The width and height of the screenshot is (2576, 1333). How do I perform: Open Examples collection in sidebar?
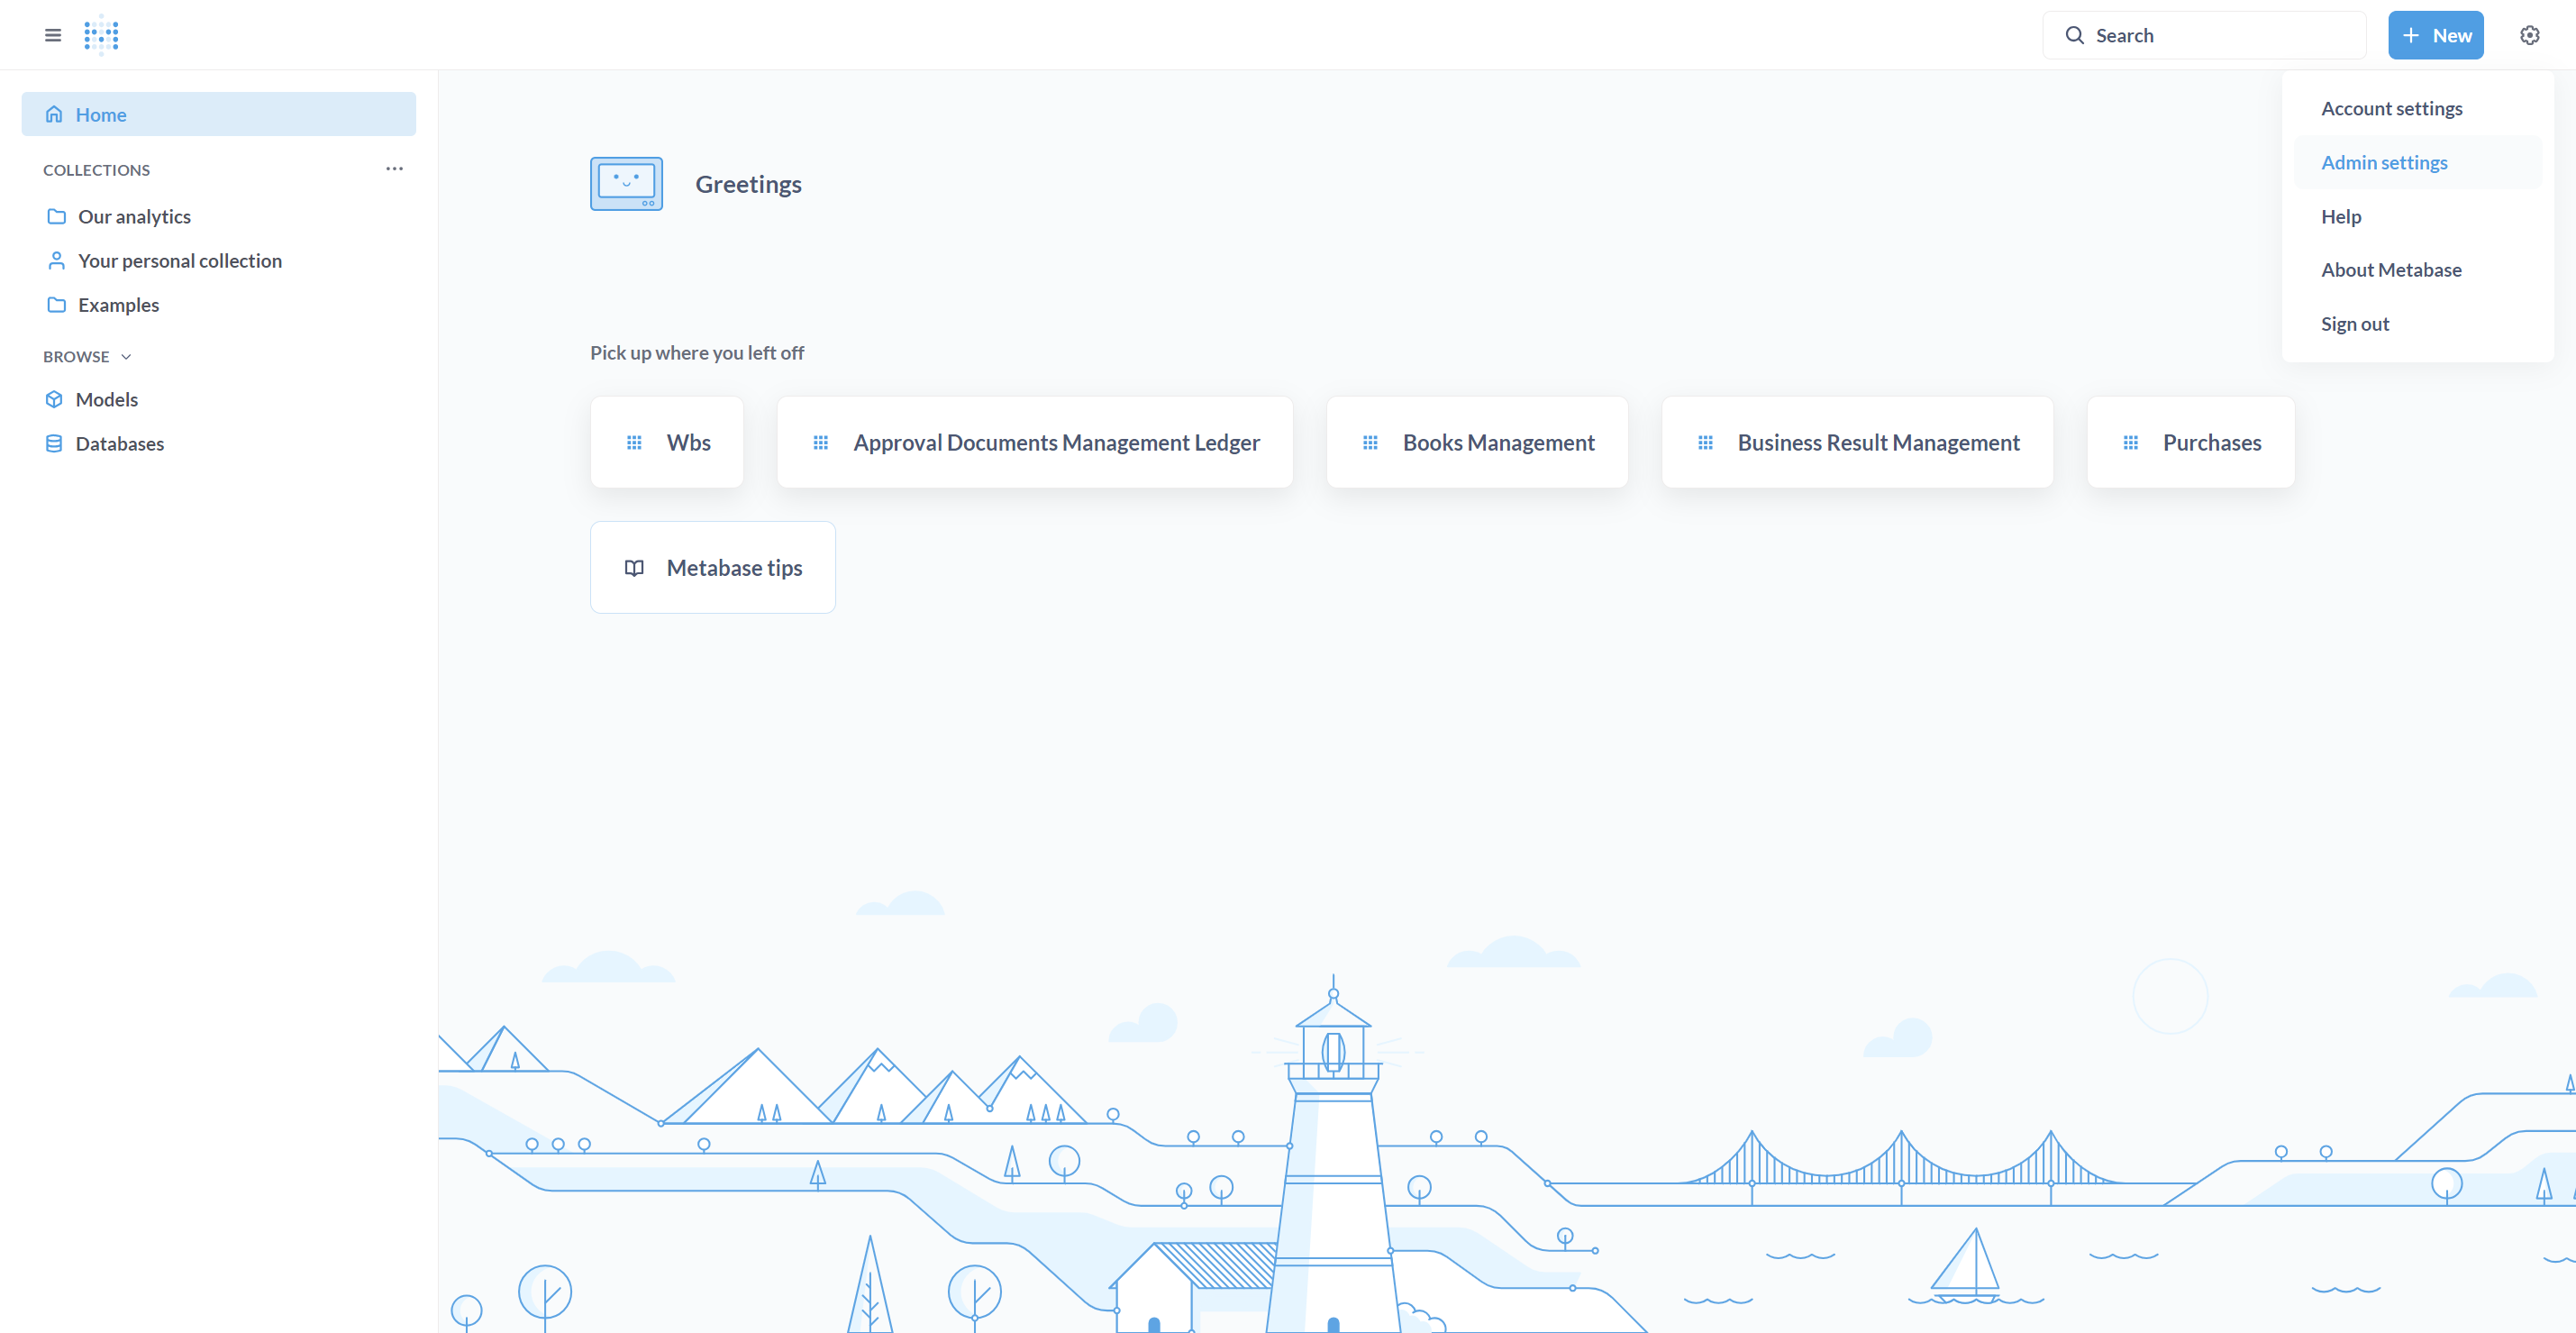(218, 304)
